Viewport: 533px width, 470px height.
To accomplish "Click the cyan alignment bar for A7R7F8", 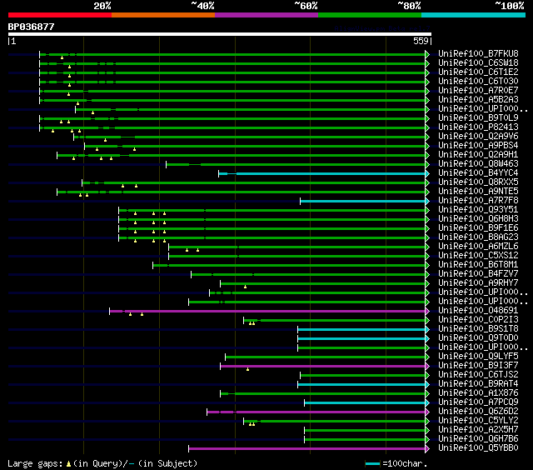I will click(x=363, y=202).
